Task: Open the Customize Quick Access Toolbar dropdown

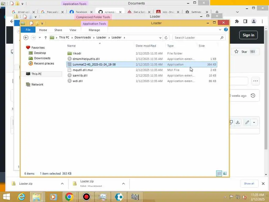Action: pyautogui.click(x=42, y=23)
